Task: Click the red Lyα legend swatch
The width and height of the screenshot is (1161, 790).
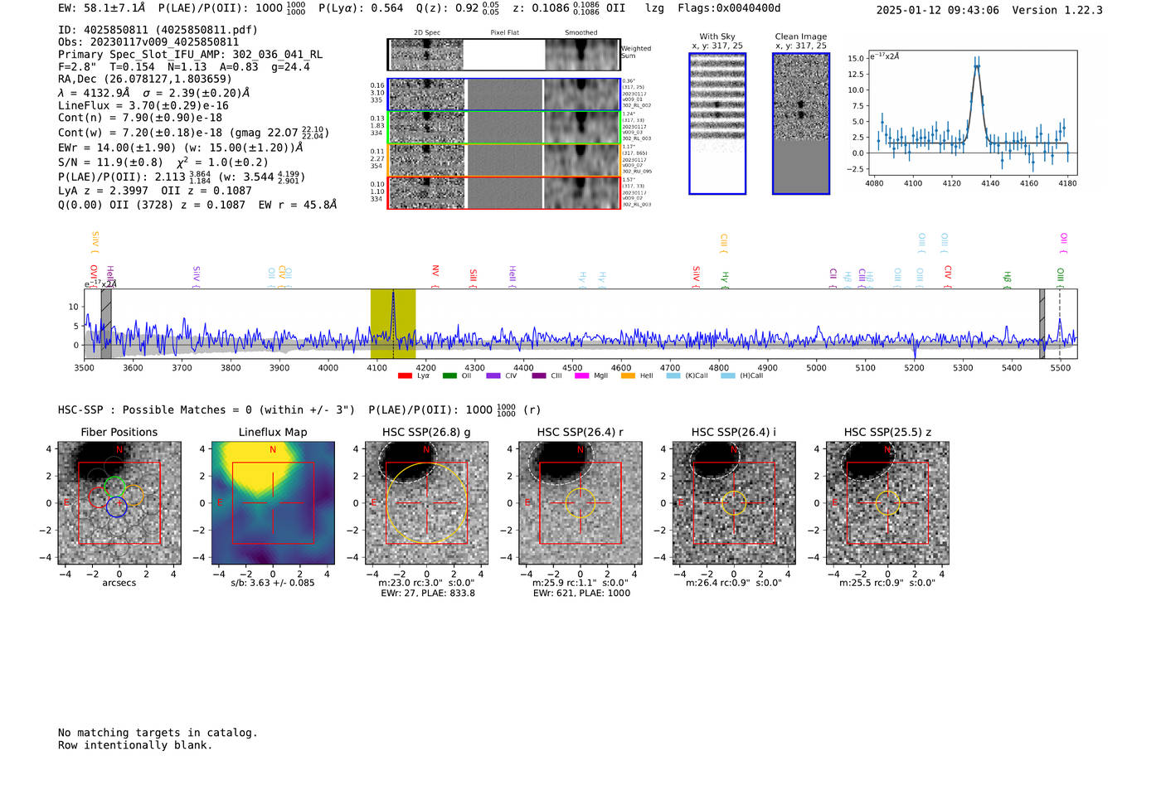Action: pos(405,376)
